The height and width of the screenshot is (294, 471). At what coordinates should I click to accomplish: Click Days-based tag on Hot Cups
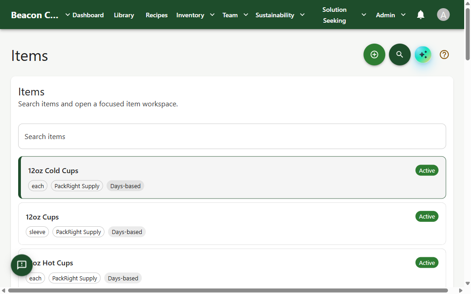[x=123, y=279]
